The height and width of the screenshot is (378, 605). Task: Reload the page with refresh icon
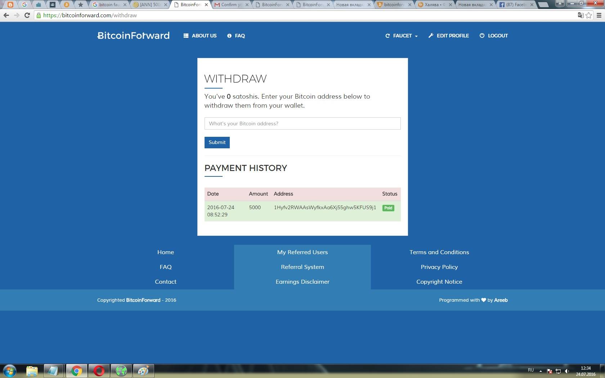click(x=27, y=15)
